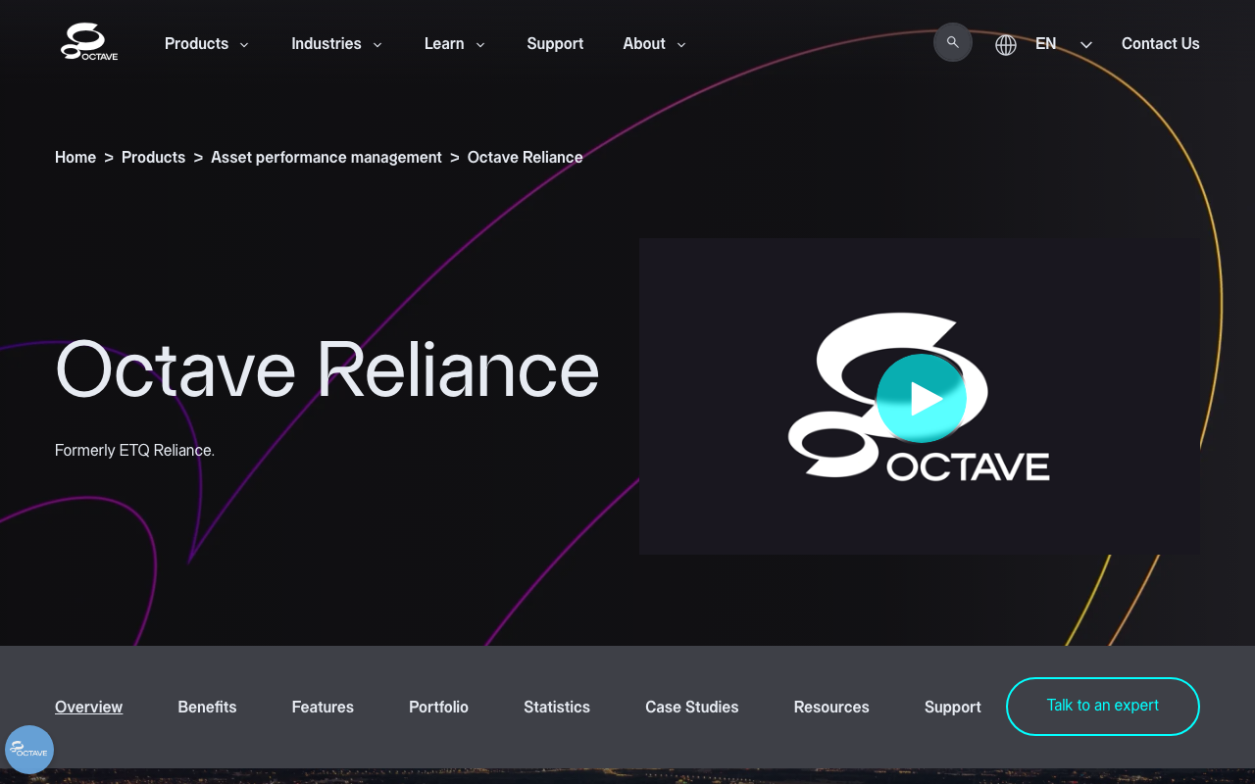Click the Formerly ETQ Reliance text
The width and height of the screenshot is (1255, 784).
134,451
